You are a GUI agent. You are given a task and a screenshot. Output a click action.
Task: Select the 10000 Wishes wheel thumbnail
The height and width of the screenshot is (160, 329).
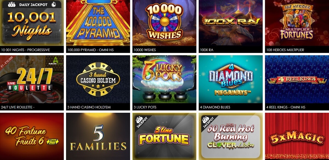coord(164,23)
